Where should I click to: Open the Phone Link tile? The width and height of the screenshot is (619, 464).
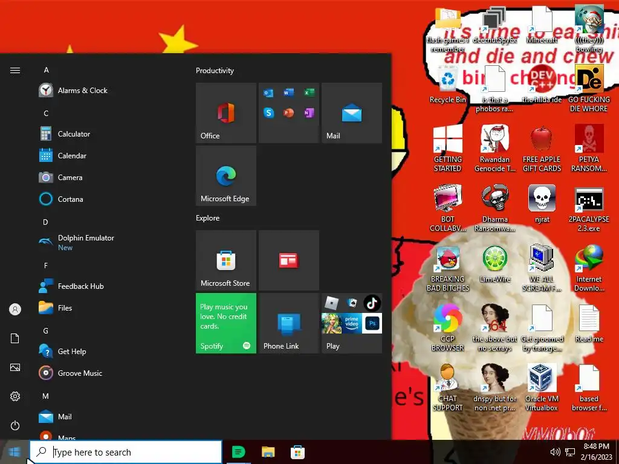click(288, 323)
